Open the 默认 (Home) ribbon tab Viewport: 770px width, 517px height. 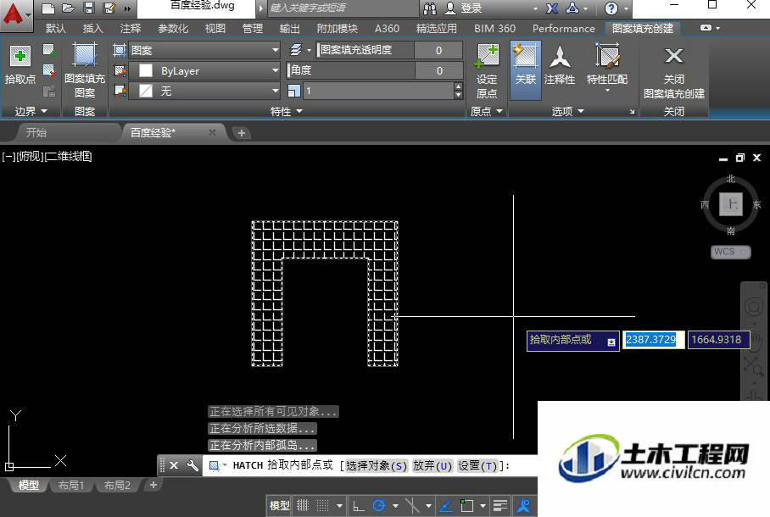coord(56,29)
